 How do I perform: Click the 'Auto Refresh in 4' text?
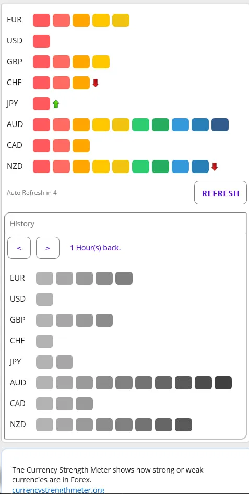[x=32, y=193]
